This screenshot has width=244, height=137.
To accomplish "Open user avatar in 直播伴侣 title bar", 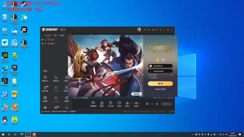I will click(x=139, y=30).
